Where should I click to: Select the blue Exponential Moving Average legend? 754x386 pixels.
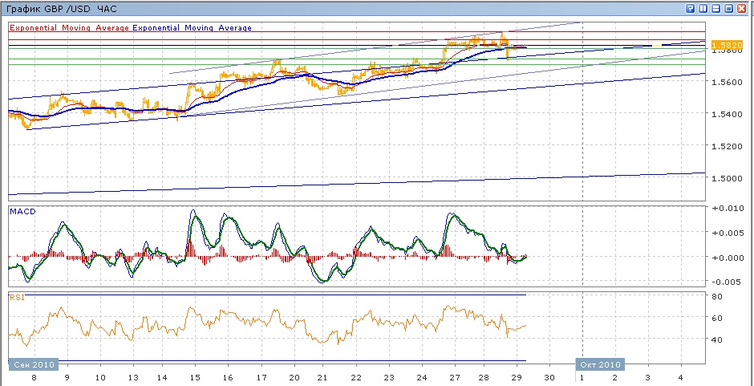point(193,28)
